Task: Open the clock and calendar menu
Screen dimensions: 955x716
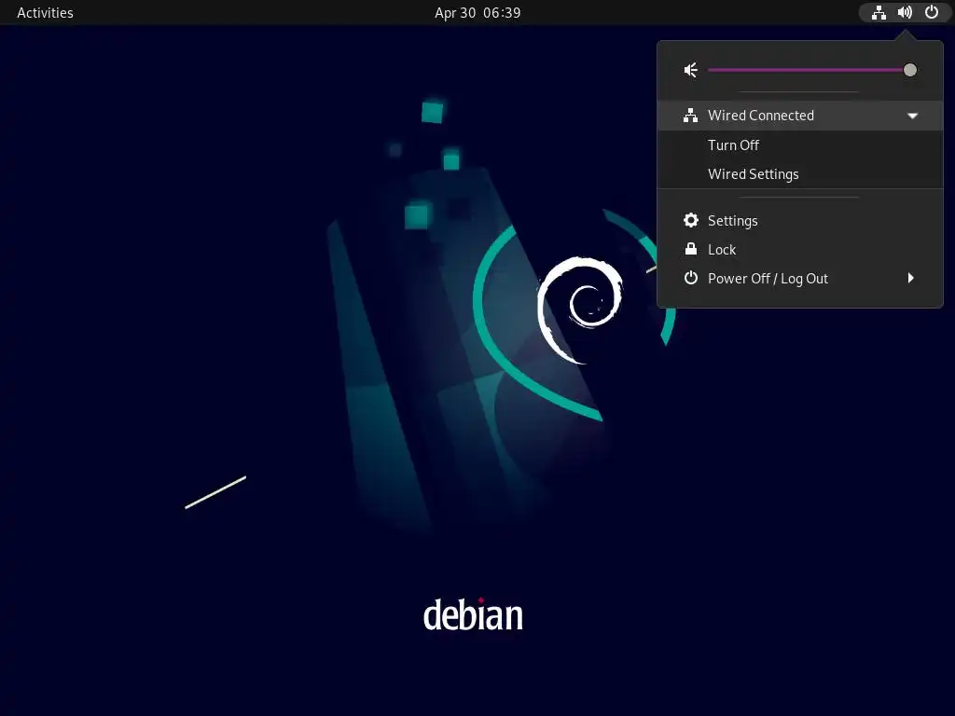Action: click(477, 13)
